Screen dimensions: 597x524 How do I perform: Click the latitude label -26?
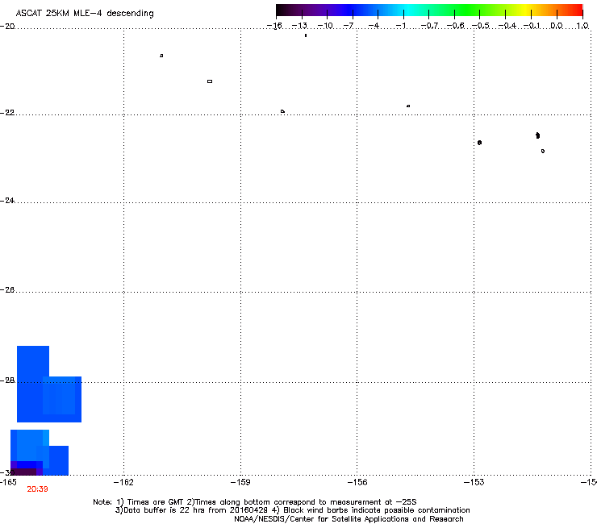[x=7, y=290]
